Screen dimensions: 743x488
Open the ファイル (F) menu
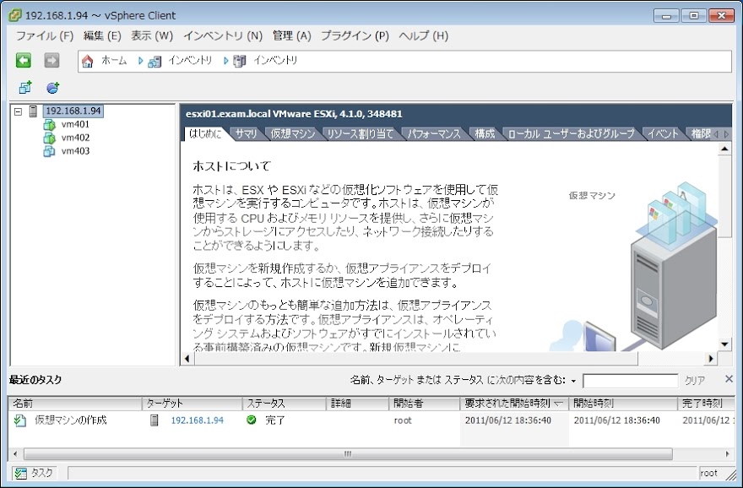pyautogui.click(x=45, y=36)
